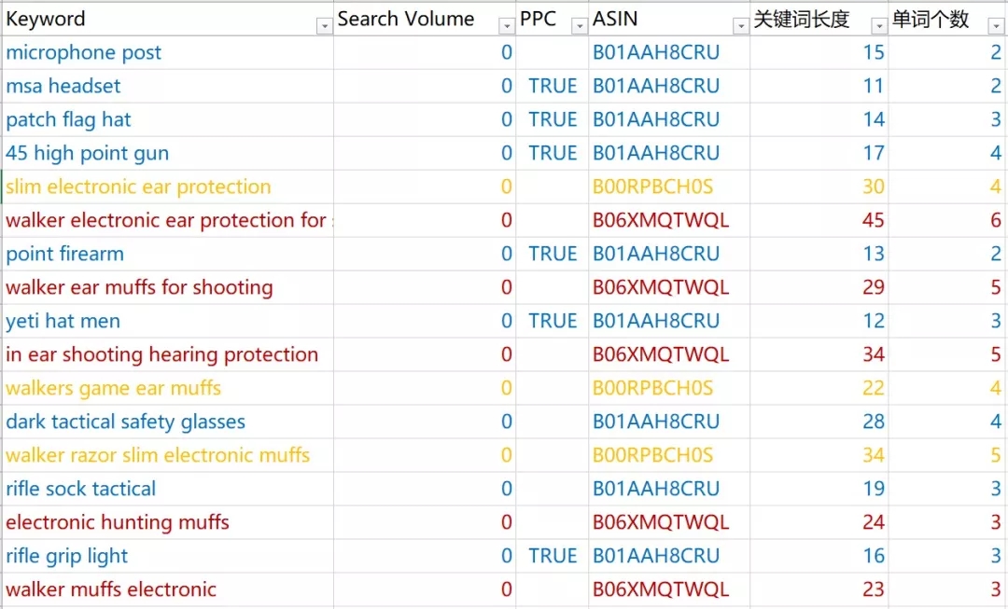Select the '45 high point gun' cell

click(x=167, y=153)
